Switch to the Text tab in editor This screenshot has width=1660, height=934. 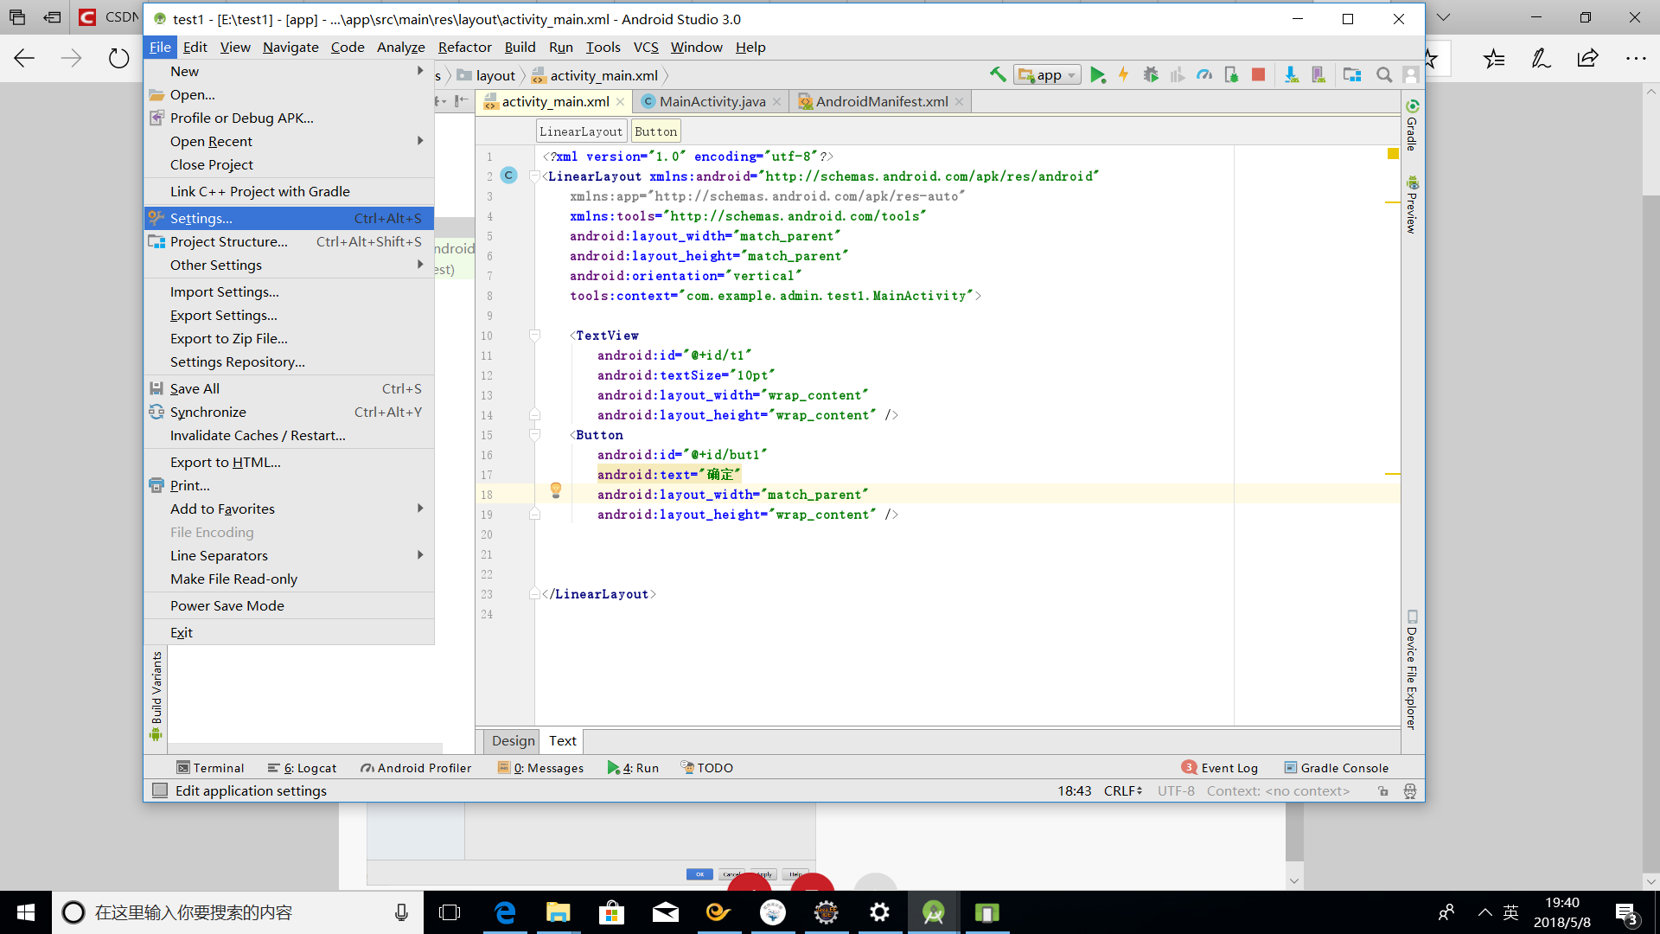562,739
